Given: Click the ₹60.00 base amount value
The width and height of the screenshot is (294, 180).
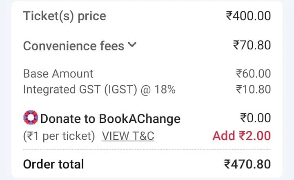Looking at the screenshot, I should point(253,74).
